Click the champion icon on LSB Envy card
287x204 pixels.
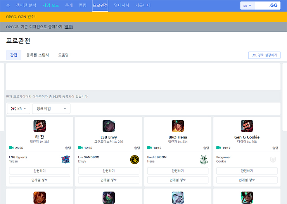click(x=109, y=126)
